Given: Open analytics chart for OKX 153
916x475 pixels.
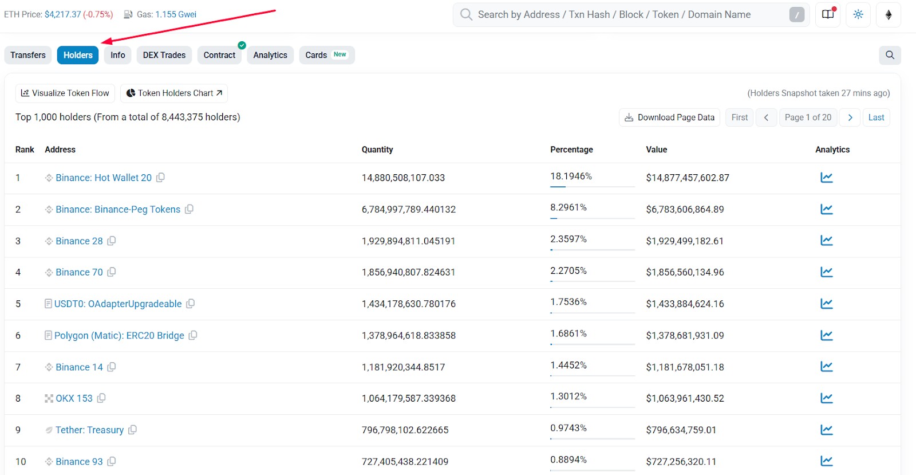Looking at the screenshot, I should click(826, 398).
